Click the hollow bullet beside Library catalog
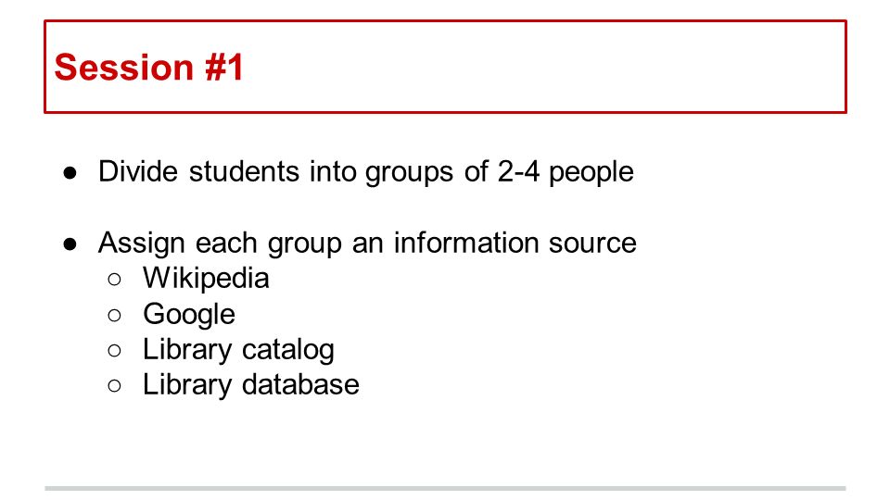Screen dimensions: 890x500 pyautogui.click(x=114, y=350)
